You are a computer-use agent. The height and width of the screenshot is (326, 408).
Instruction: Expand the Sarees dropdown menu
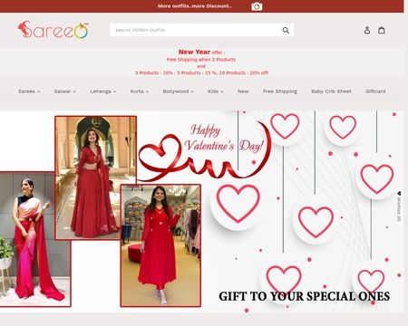point(29,91)
